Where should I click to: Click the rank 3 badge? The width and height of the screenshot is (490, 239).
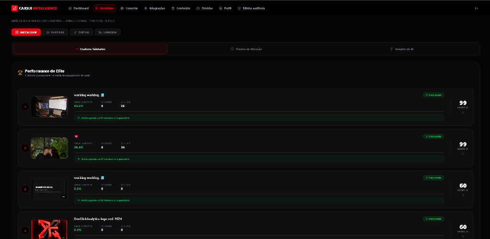coord(25,189)
